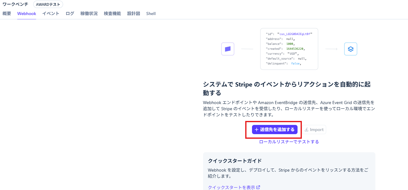Click the purple Stripe event source icon
The height and width of the screenshot is (190, 408).
tap(228, 49)
